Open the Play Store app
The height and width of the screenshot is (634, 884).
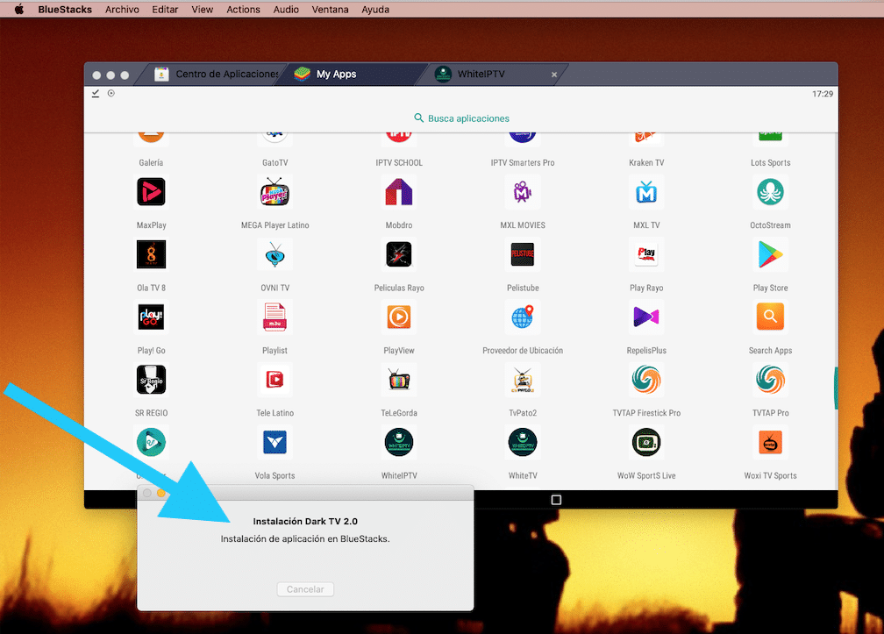[x=770, y=254]
